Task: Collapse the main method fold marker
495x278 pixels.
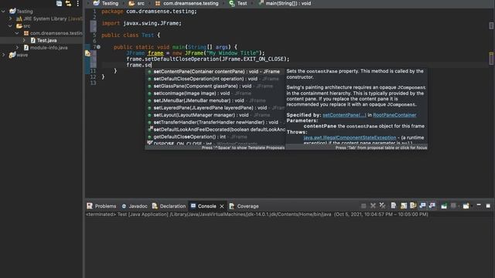Action: click(98, 47)
